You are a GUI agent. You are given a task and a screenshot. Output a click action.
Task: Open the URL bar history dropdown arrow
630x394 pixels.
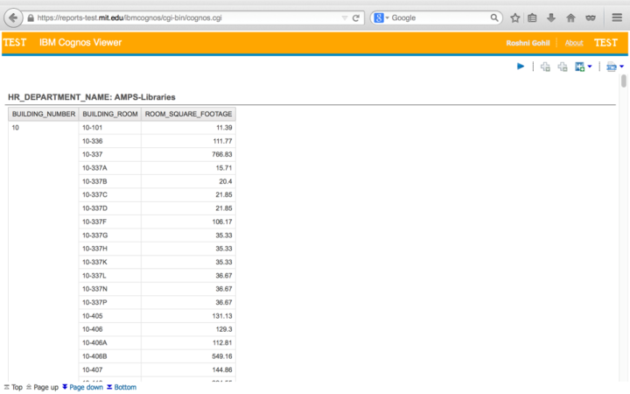pos(344,18)
